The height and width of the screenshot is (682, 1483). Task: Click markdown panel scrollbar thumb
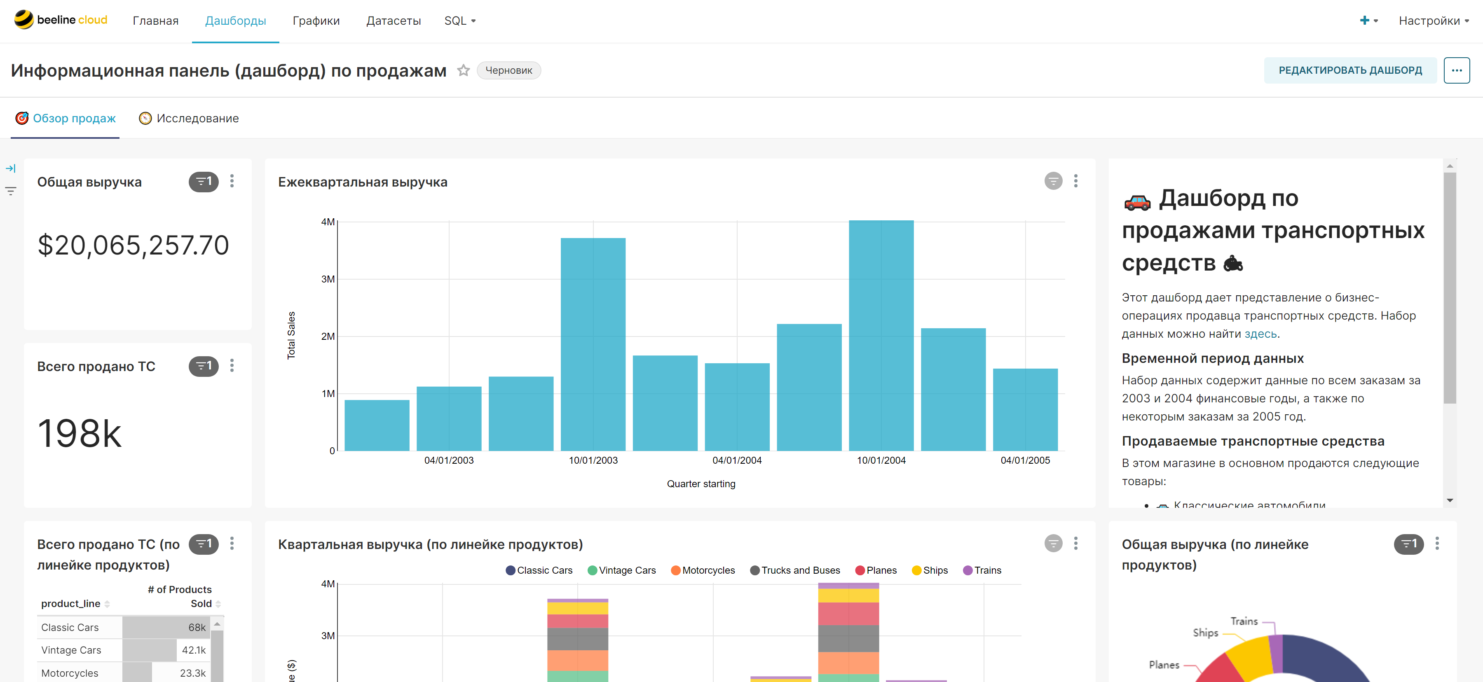(x=1450, y=288)
